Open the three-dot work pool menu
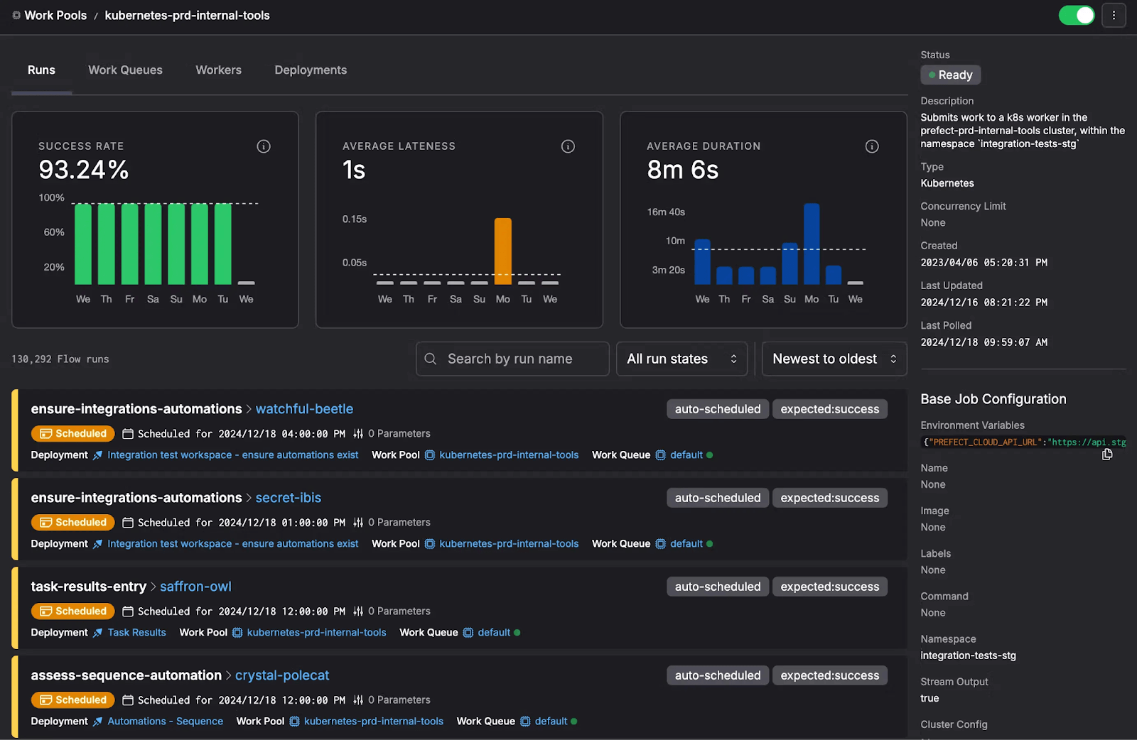1137x740 pixels. (1114, 15)
